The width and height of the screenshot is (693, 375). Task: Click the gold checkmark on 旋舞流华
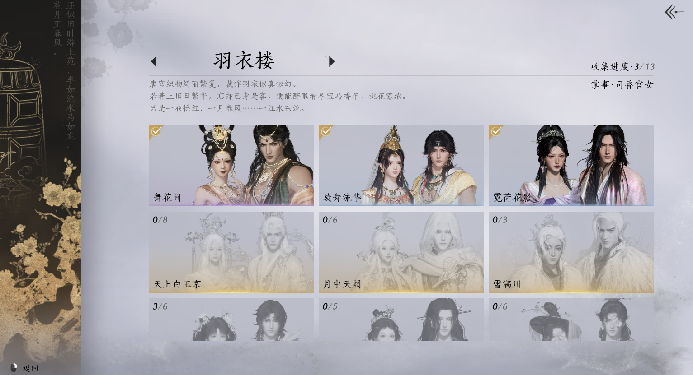(326, 131)
